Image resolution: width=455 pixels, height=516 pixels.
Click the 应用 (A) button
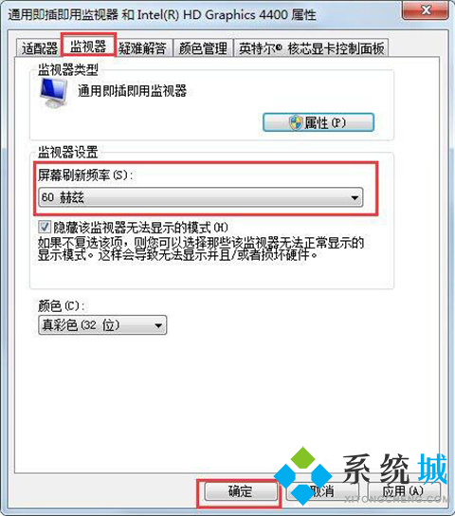click(403, 492)
